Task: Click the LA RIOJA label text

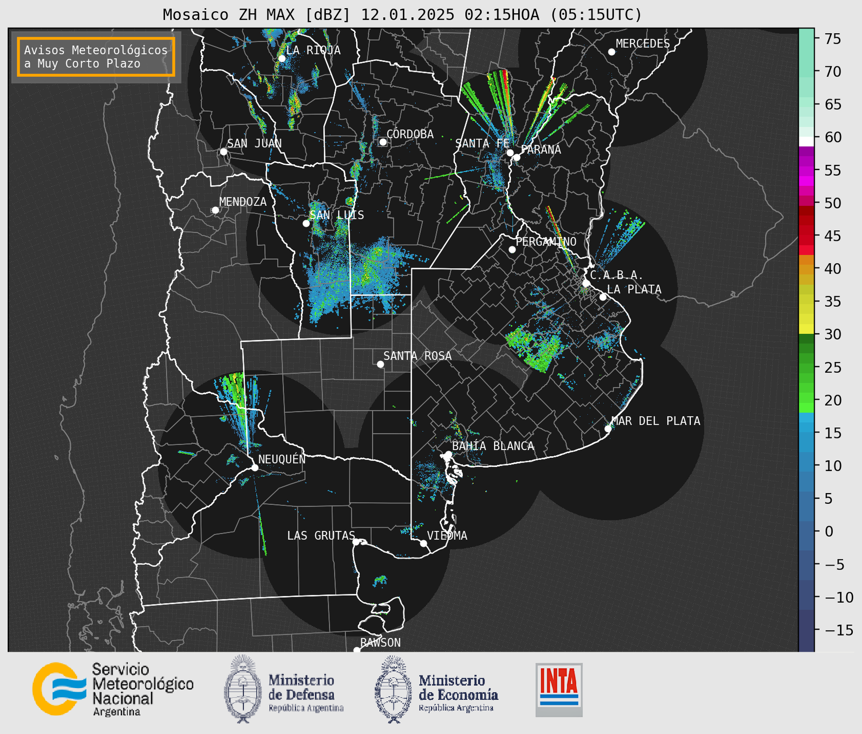Action: [x=313, y=50]
